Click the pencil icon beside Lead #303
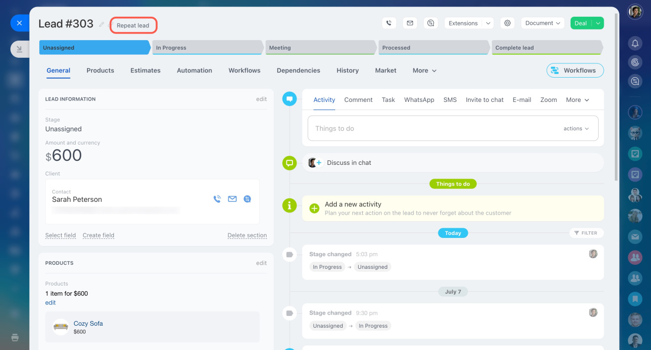 point(102,24)
